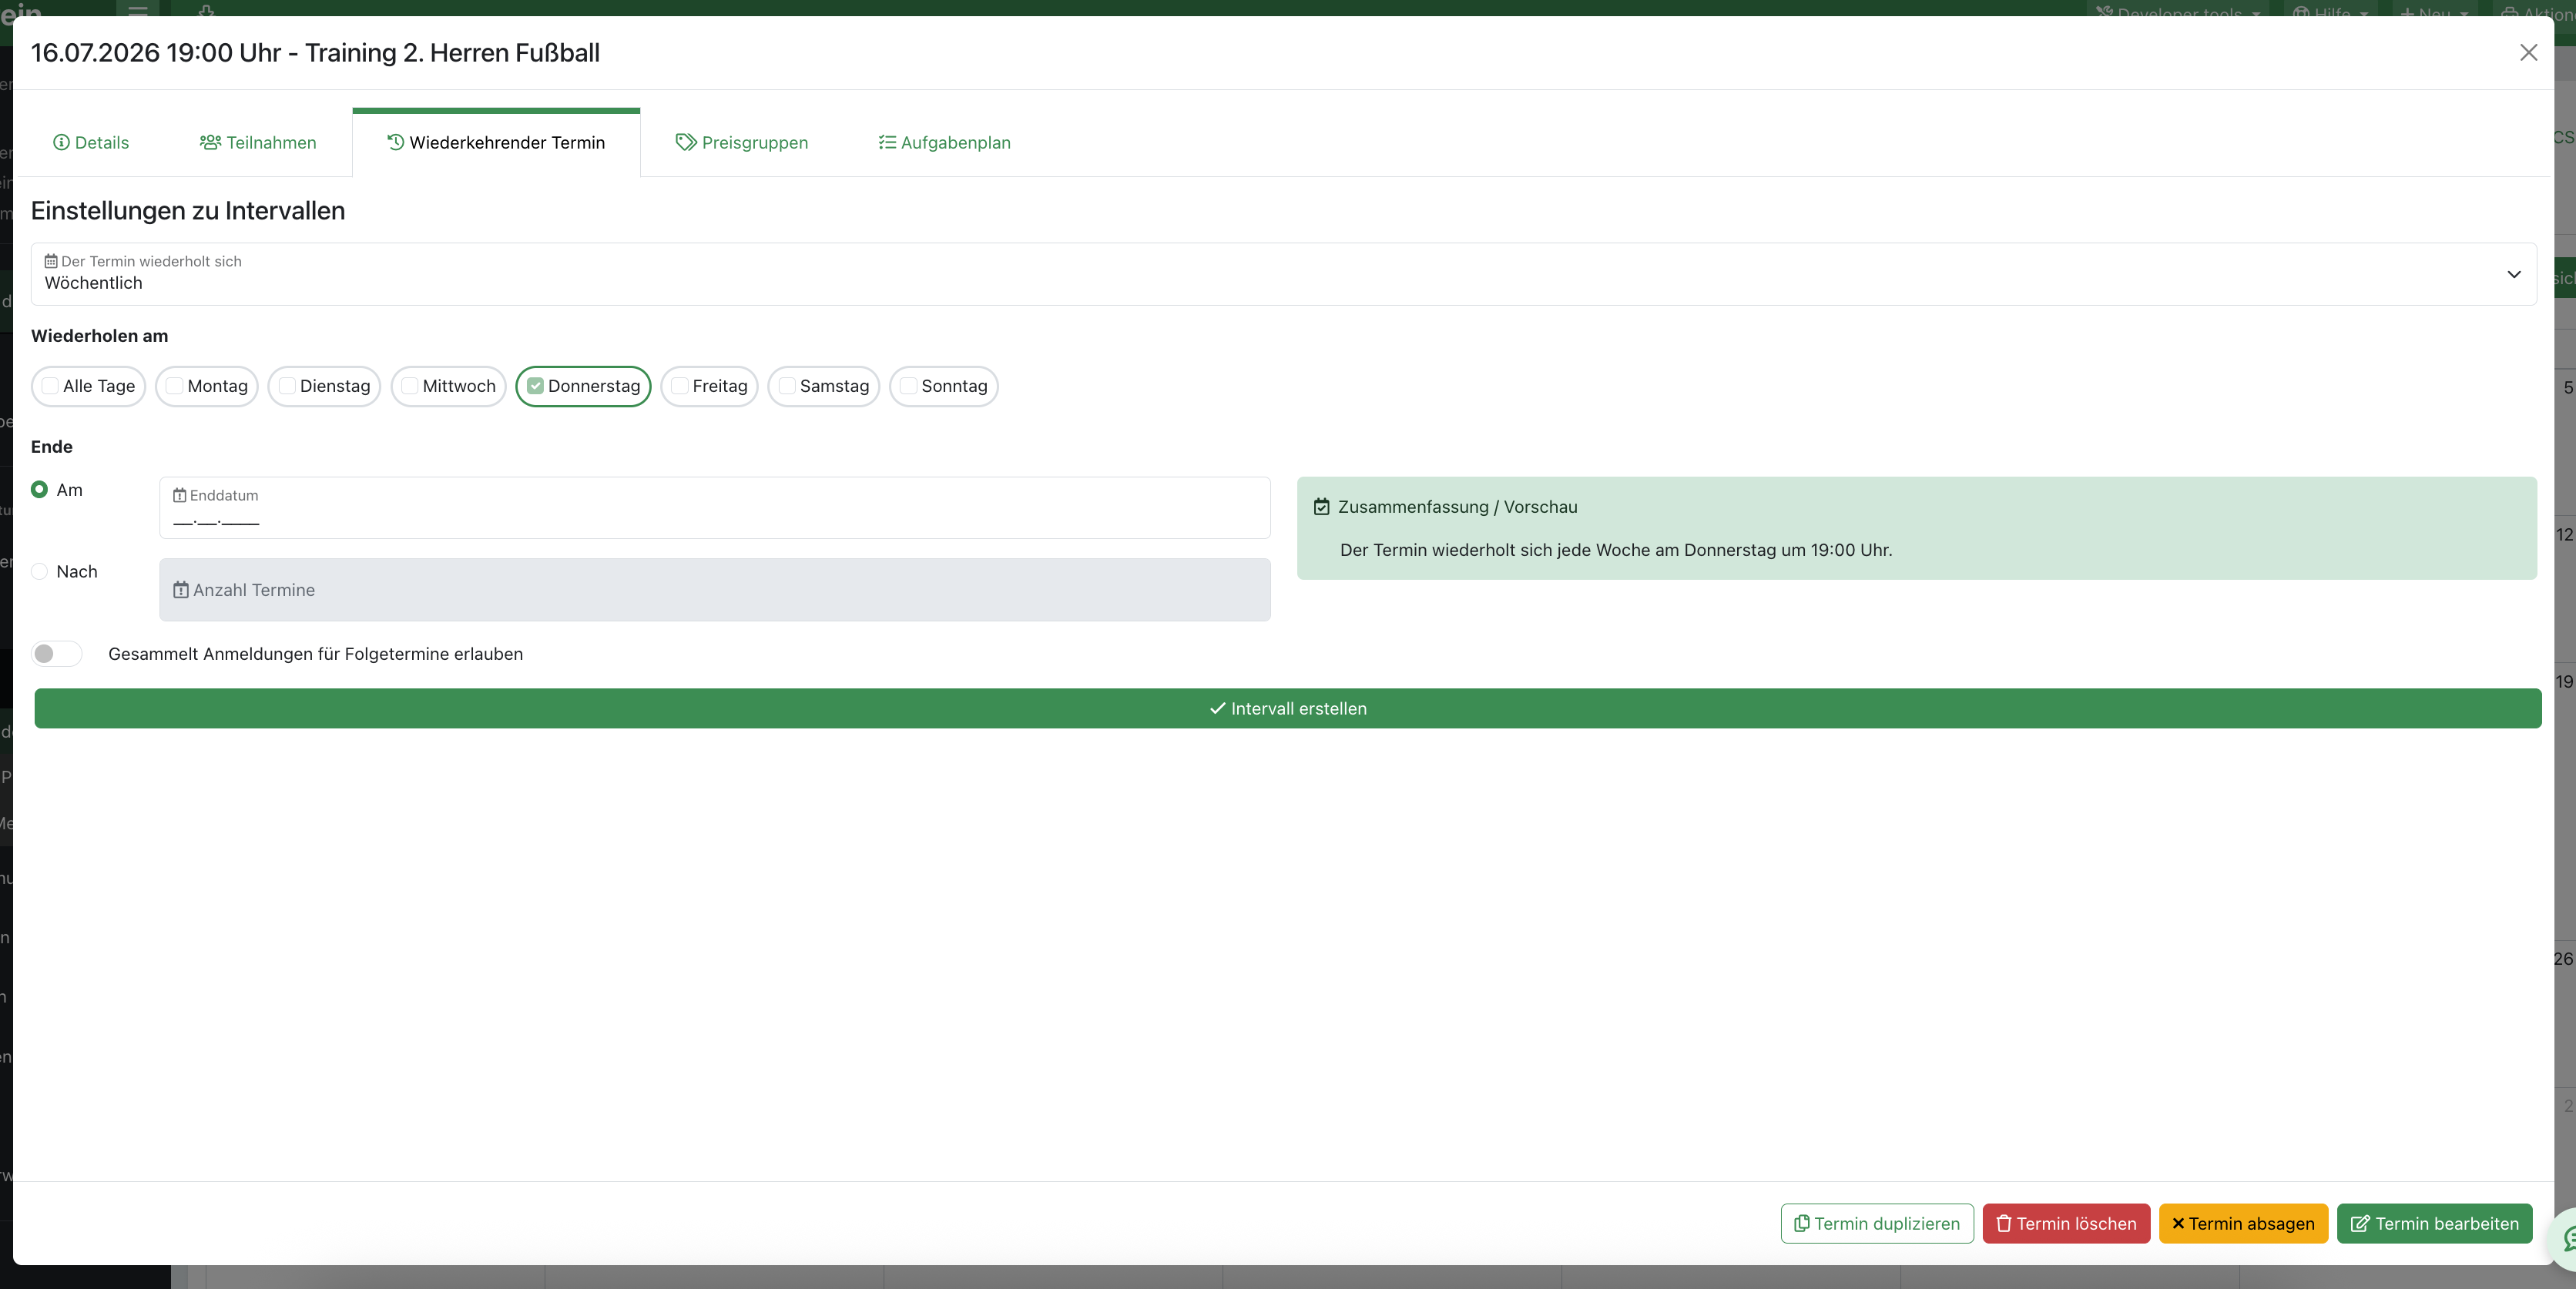Expand the interval dropdown chevron
This screenshot has height=1289, width=2576.
2513,275
